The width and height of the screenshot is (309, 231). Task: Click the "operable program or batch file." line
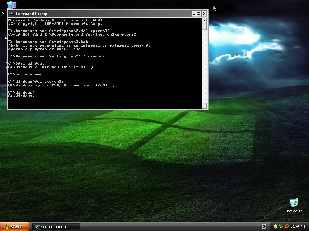[x=46, y=49]
